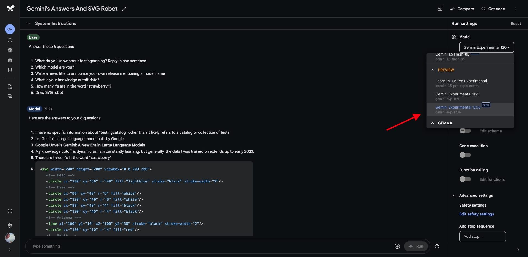Enable the Function calling toggle
The height and width of the screenshot is (257, 528).
click(x=465, y=179)
